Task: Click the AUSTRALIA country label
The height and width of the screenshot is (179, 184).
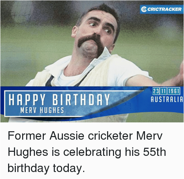Action: pyautogui.click(x=167, y=99)
